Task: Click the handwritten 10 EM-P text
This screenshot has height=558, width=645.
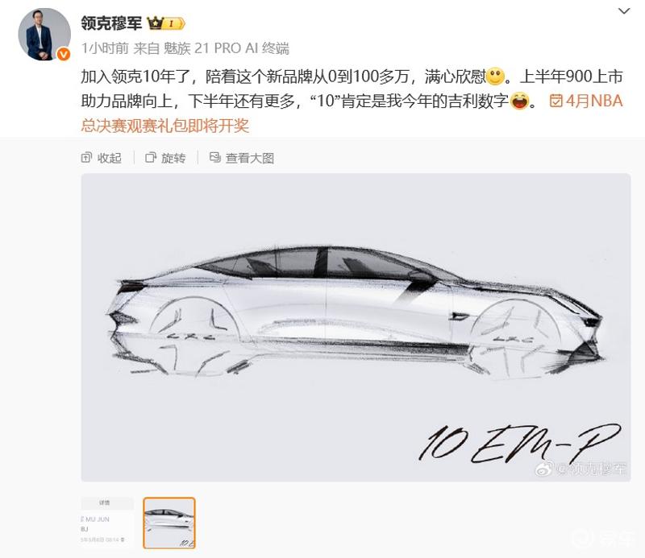Action: point(519,443)
